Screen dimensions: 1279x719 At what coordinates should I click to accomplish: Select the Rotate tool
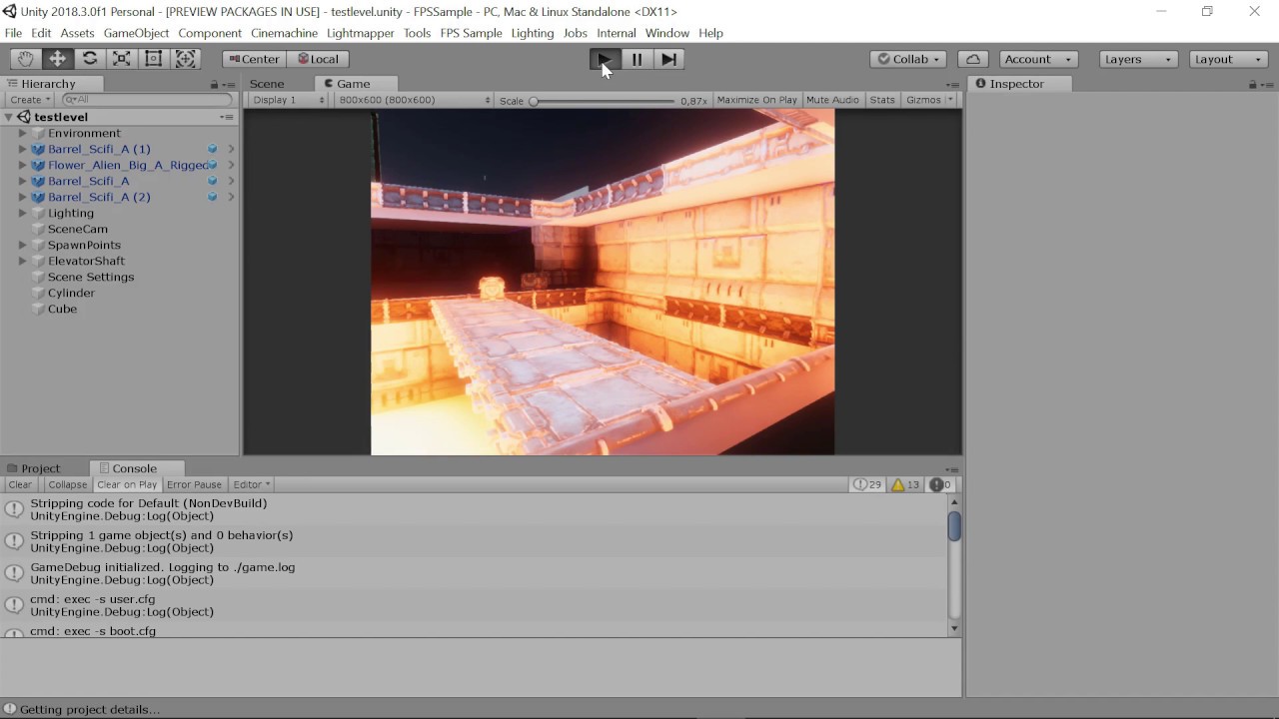point(89,59)
